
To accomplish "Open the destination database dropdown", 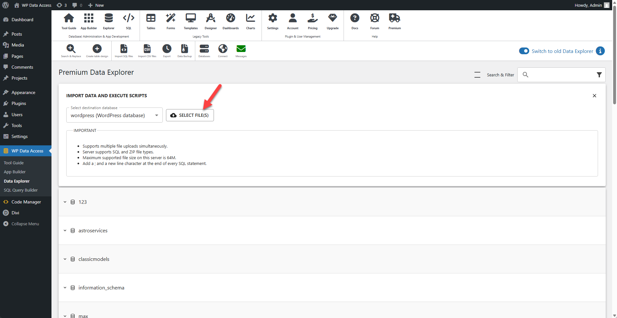I will [114, 116].
